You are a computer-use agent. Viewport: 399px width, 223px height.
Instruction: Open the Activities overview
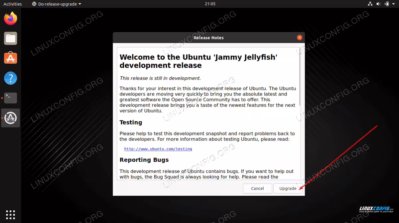pyautogui.click(x=13, y=4)
